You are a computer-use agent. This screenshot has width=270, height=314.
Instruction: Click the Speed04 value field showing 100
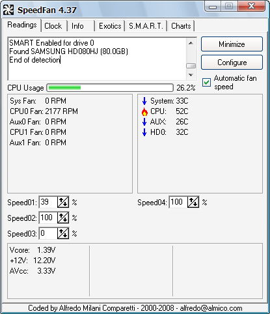pyautogui.click(x=178, y=202)
